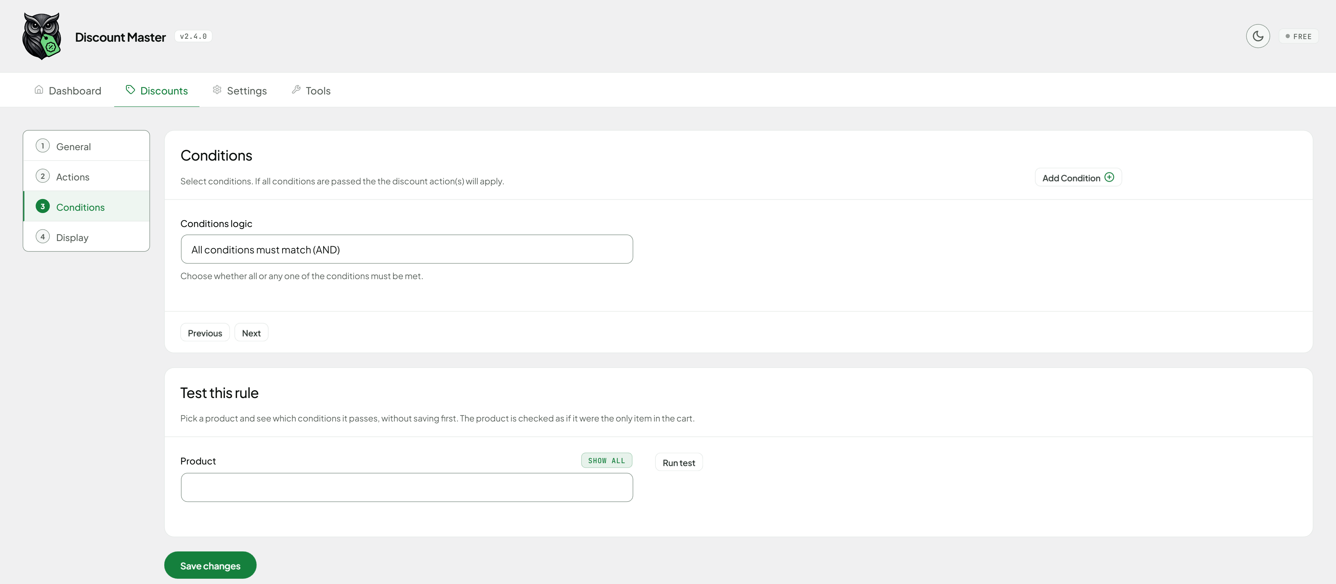
Task: Click the tag icon beside Discounts
Action: click(x=130, y=90)
